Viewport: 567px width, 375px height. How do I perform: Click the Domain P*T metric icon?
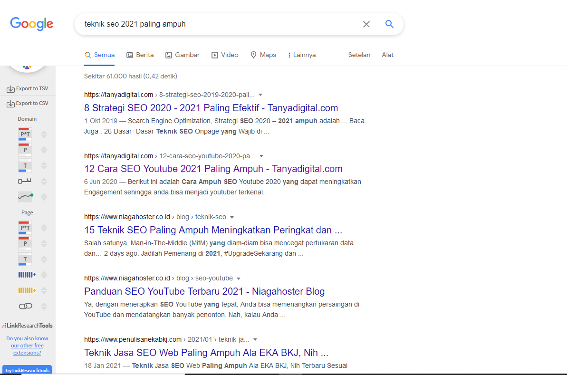(x=25, y=134)
